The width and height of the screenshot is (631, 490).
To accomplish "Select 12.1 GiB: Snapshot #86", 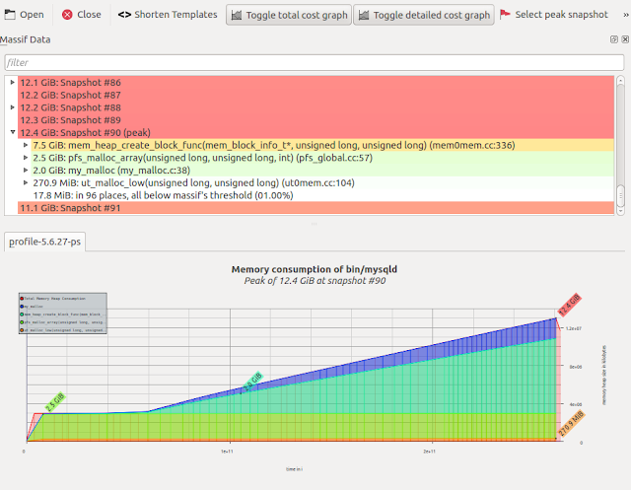I will pyautogui.click(x=315, y=83).
